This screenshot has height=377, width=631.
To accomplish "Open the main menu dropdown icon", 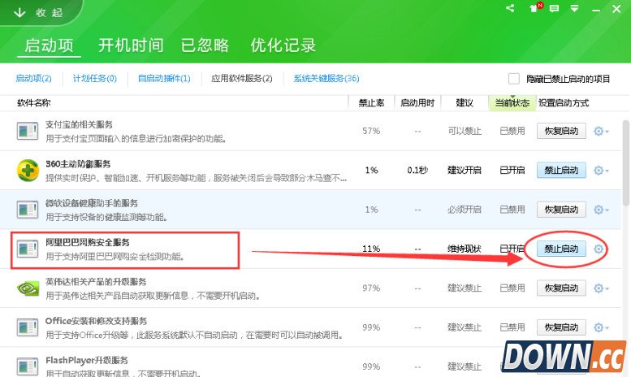I will tap(575, 8).
